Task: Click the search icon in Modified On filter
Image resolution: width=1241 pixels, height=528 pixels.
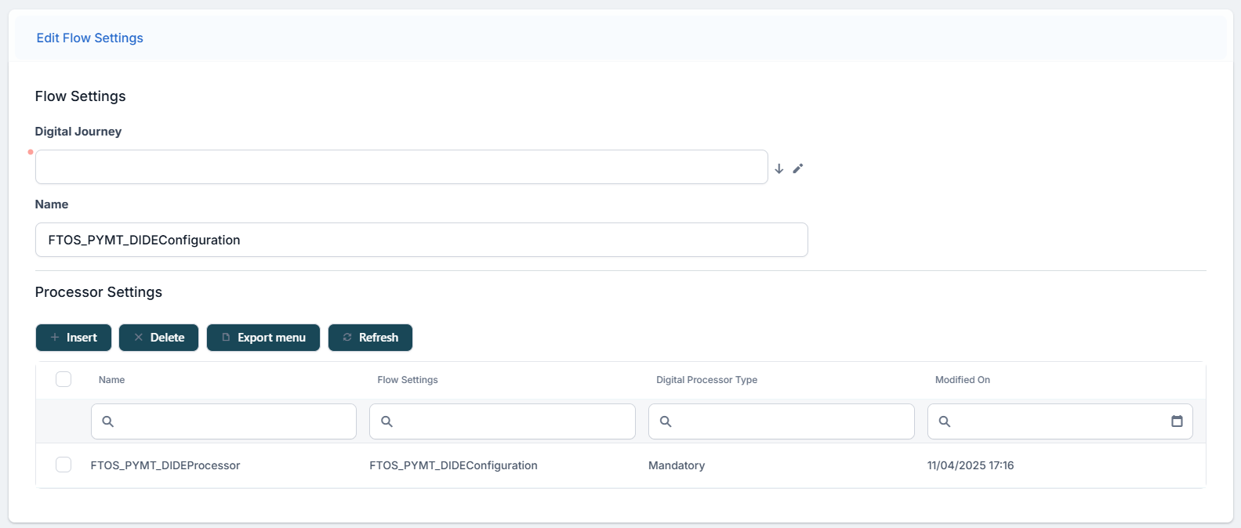Action: 945,421
